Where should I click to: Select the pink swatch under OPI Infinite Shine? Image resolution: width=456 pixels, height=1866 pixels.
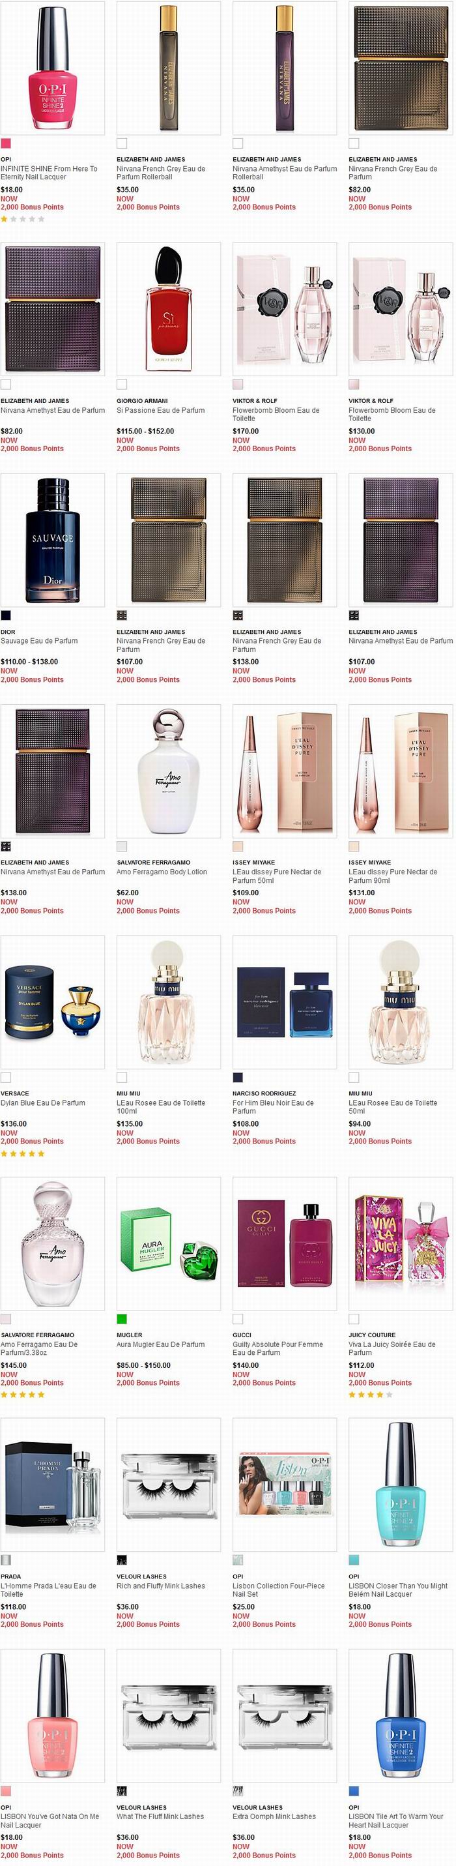coord(6,143)
